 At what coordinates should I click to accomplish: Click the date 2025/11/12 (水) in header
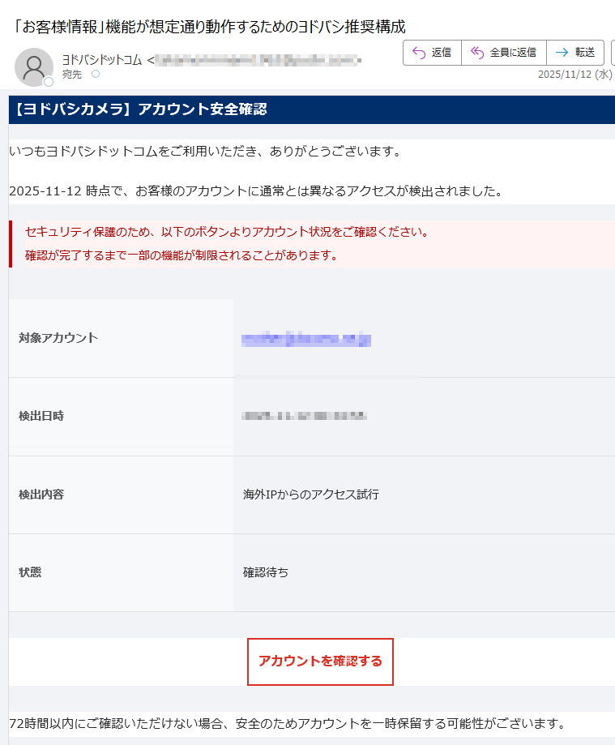coord(575,75)
